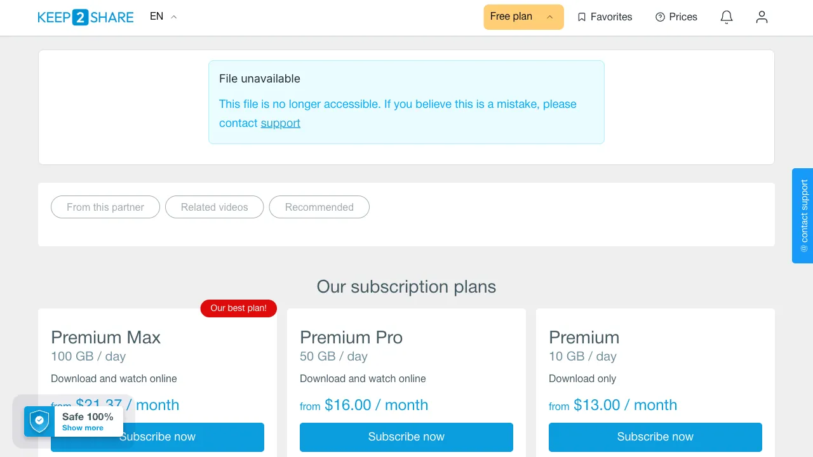Click the Favorites bookmark icon

click(x=582, y=17)
